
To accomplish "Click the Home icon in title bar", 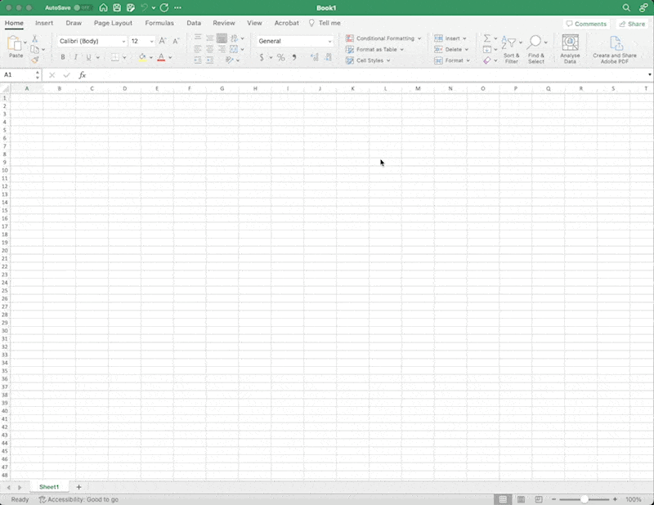I will click(x=104, y=7).
